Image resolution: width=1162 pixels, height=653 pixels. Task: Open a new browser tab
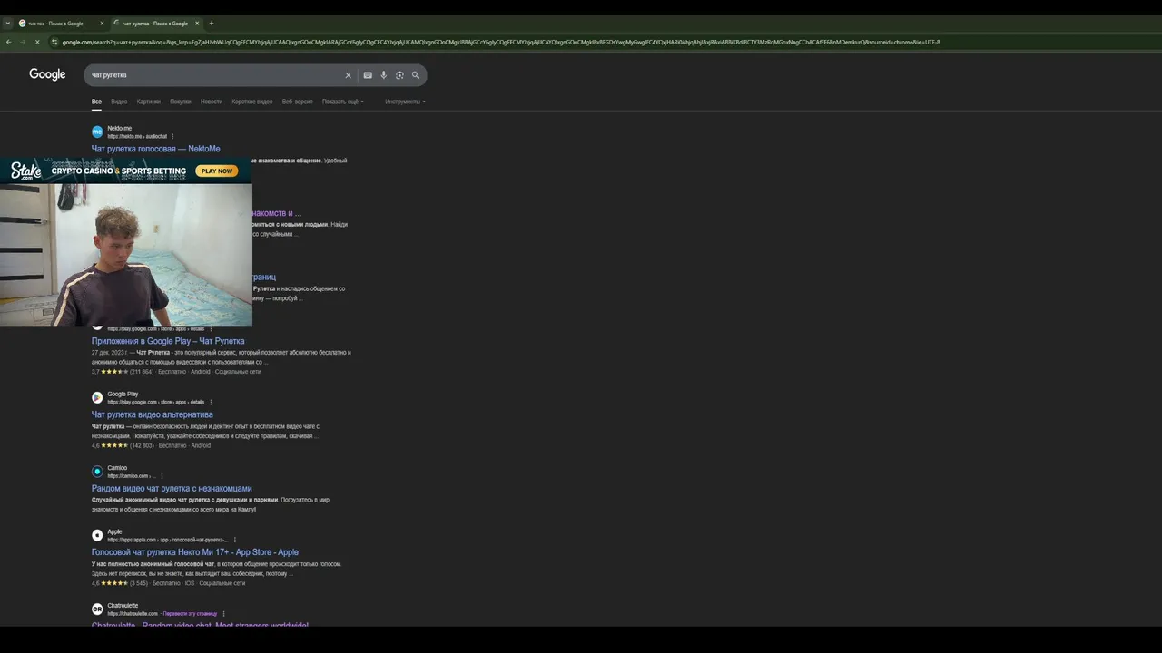(211, 23)
